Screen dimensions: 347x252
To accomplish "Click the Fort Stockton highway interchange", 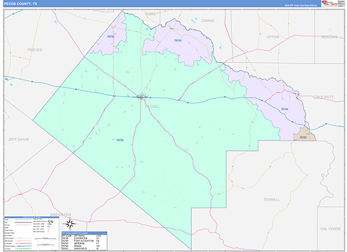I will pos(141,97).
